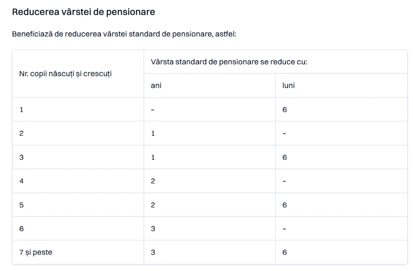Click the '1' cell in the children column
413x271 pixels.
click(x=21, y=110)
